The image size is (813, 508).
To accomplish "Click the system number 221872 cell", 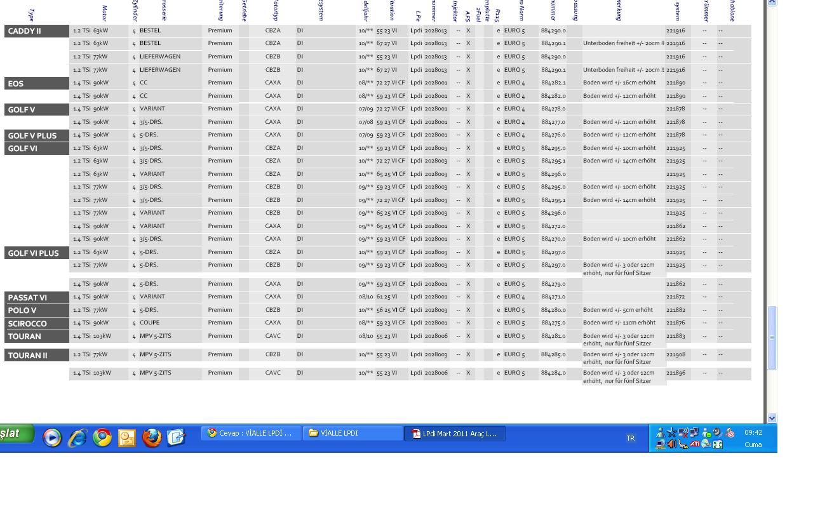I will (676, 297).
